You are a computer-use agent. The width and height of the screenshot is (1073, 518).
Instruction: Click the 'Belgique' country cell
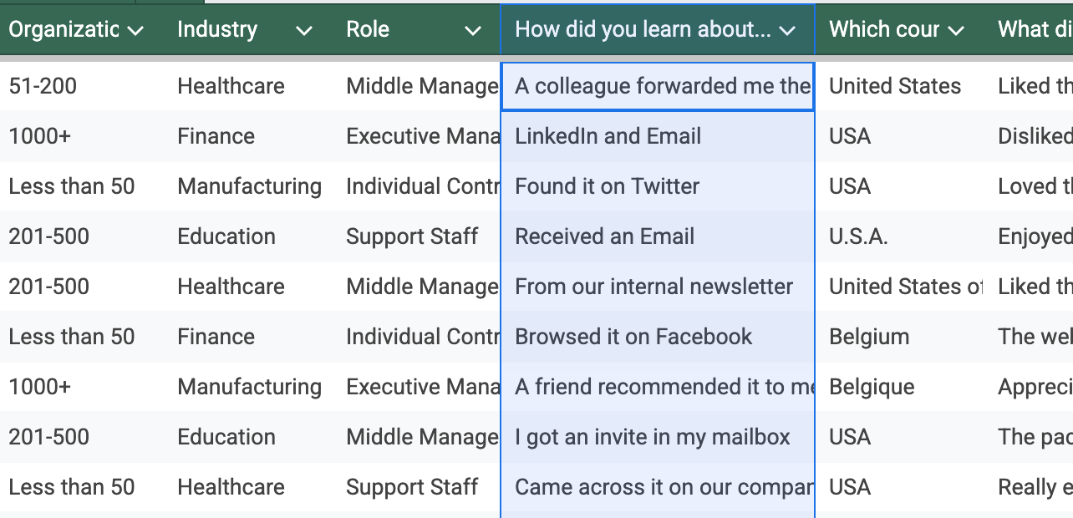coord(872,387)
